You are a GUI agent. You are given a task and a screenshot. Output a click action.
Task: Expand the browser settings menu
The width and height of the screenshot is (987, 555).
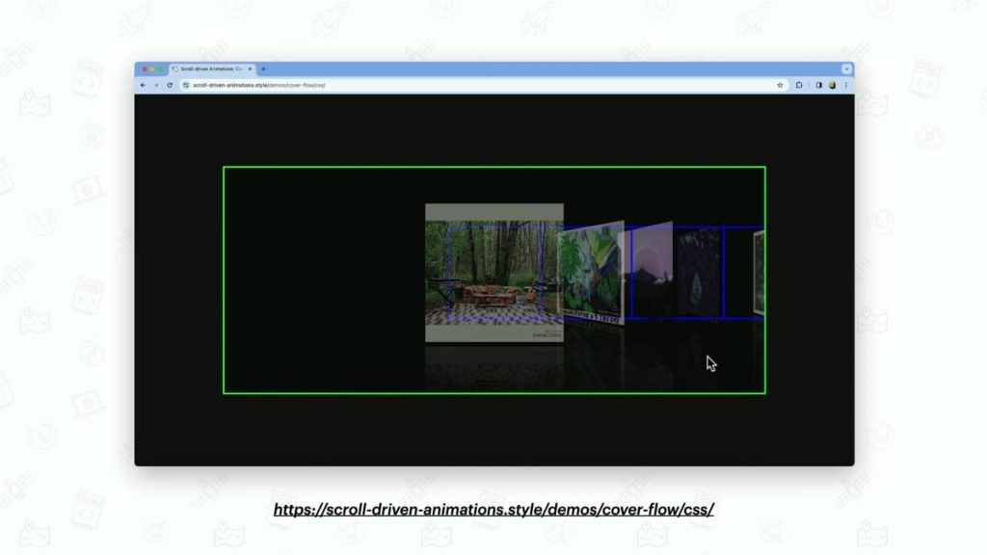tap(845, 85)
